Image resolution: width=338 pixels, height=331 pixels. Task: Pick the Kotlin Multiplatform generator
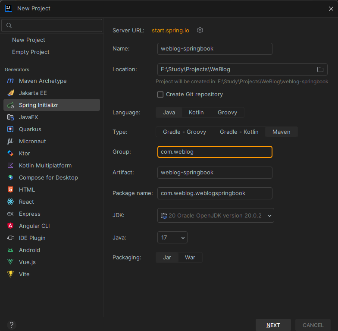pos(45,165)
